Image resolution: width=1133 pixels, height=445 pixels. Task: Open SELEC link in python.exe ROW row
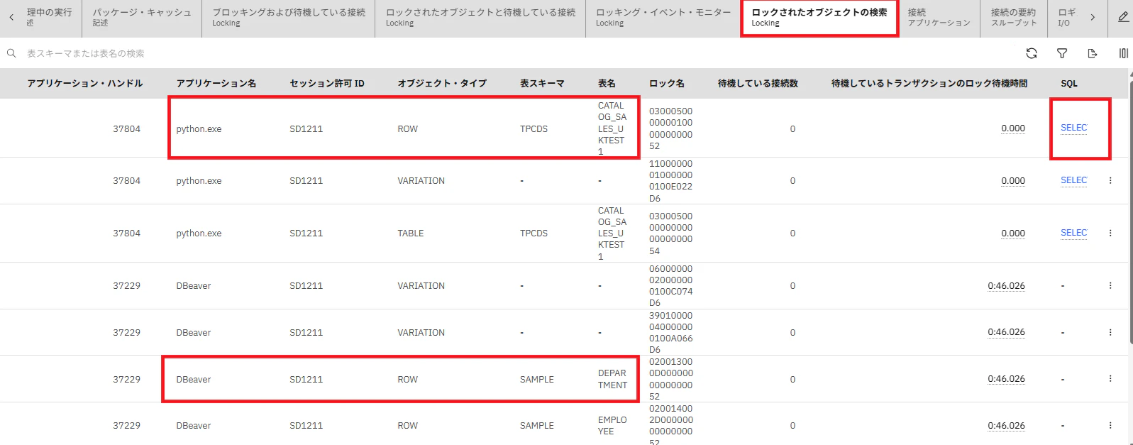coord(1073,128)
